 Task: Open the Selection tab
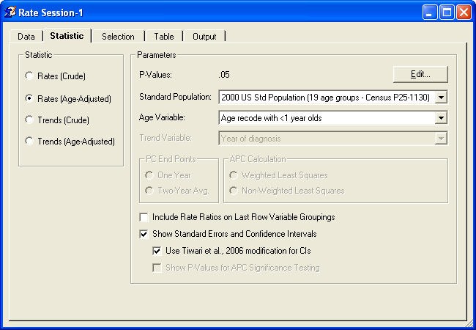pos(118,37)
